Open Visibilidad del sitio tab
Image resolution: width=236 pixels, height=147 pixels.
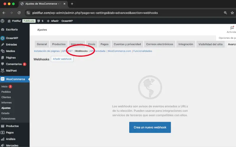pos(210,44)
